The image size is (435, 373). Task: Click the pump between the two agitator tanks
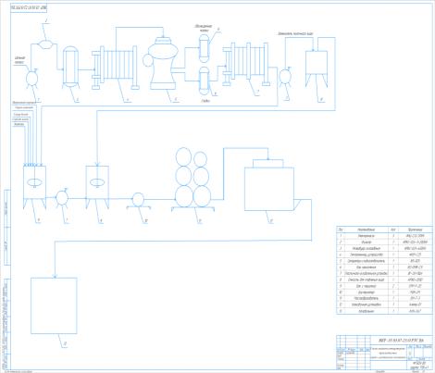[62, 198]
